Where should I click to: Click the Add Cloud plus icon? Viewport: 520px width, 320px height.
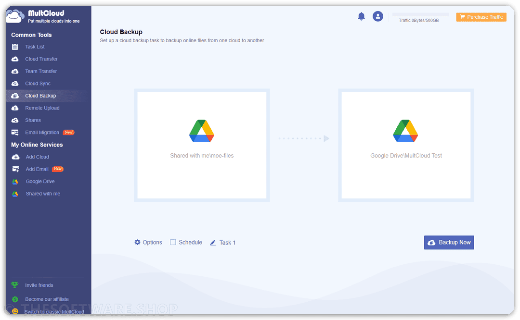[x=15, y=157]
